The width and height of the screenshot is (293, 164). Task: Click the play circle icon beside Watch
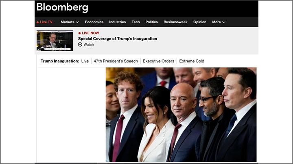pos(80,45)
